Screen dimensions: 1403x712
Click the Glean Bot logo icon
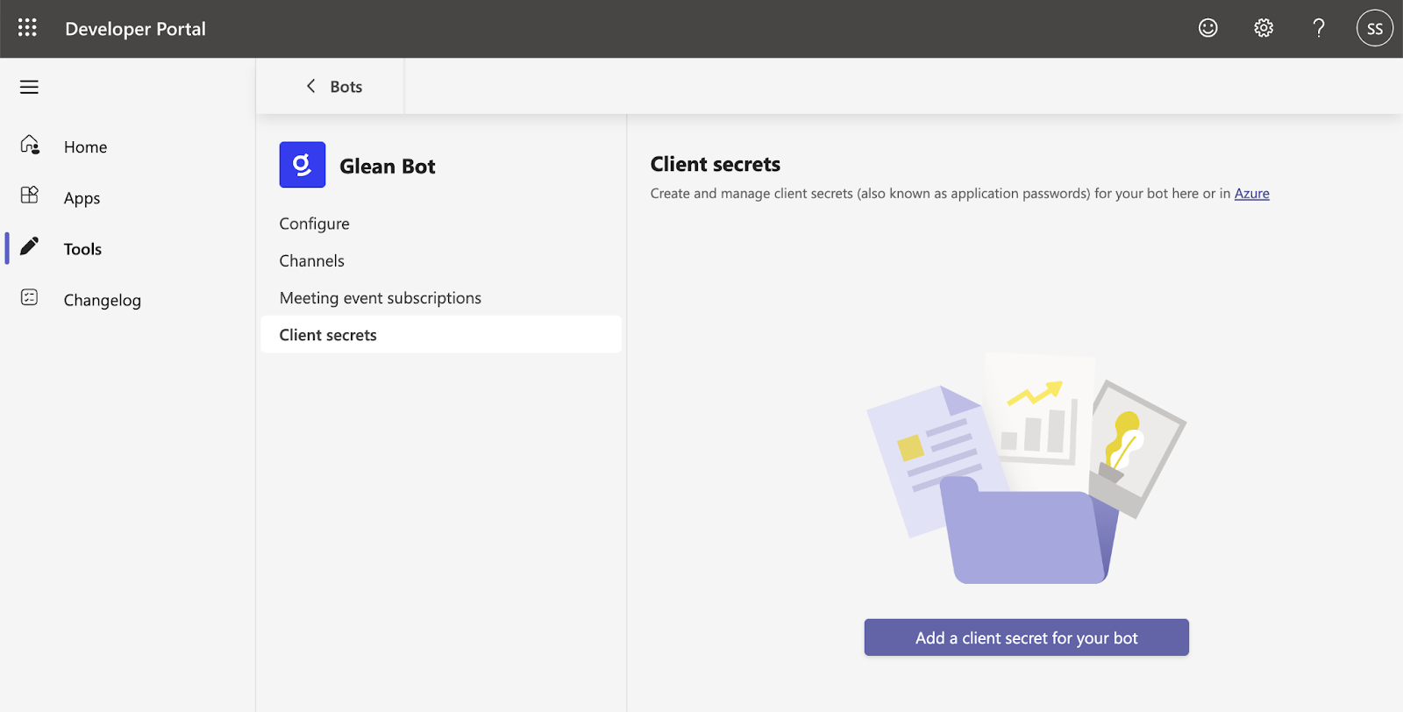point(303,165)
